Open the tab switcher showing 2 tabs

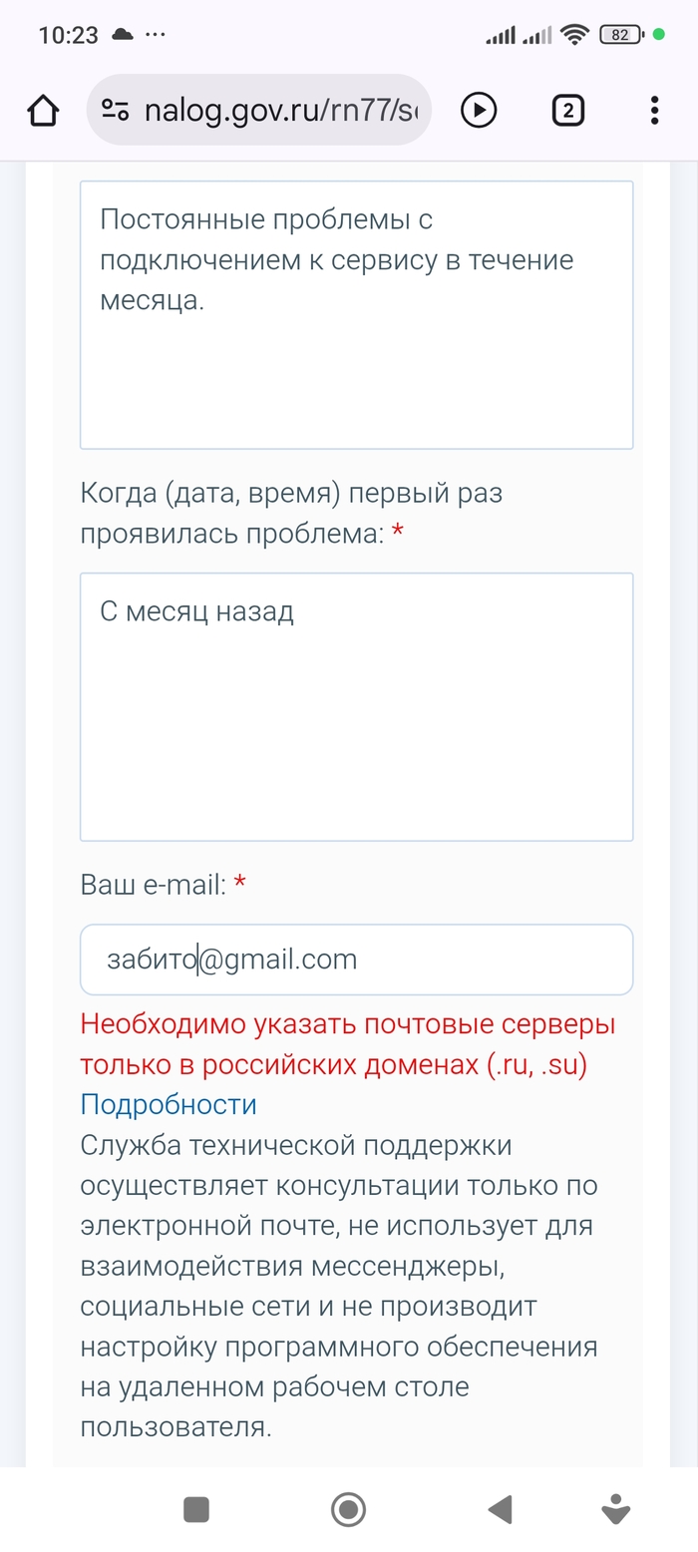(567, 110)
